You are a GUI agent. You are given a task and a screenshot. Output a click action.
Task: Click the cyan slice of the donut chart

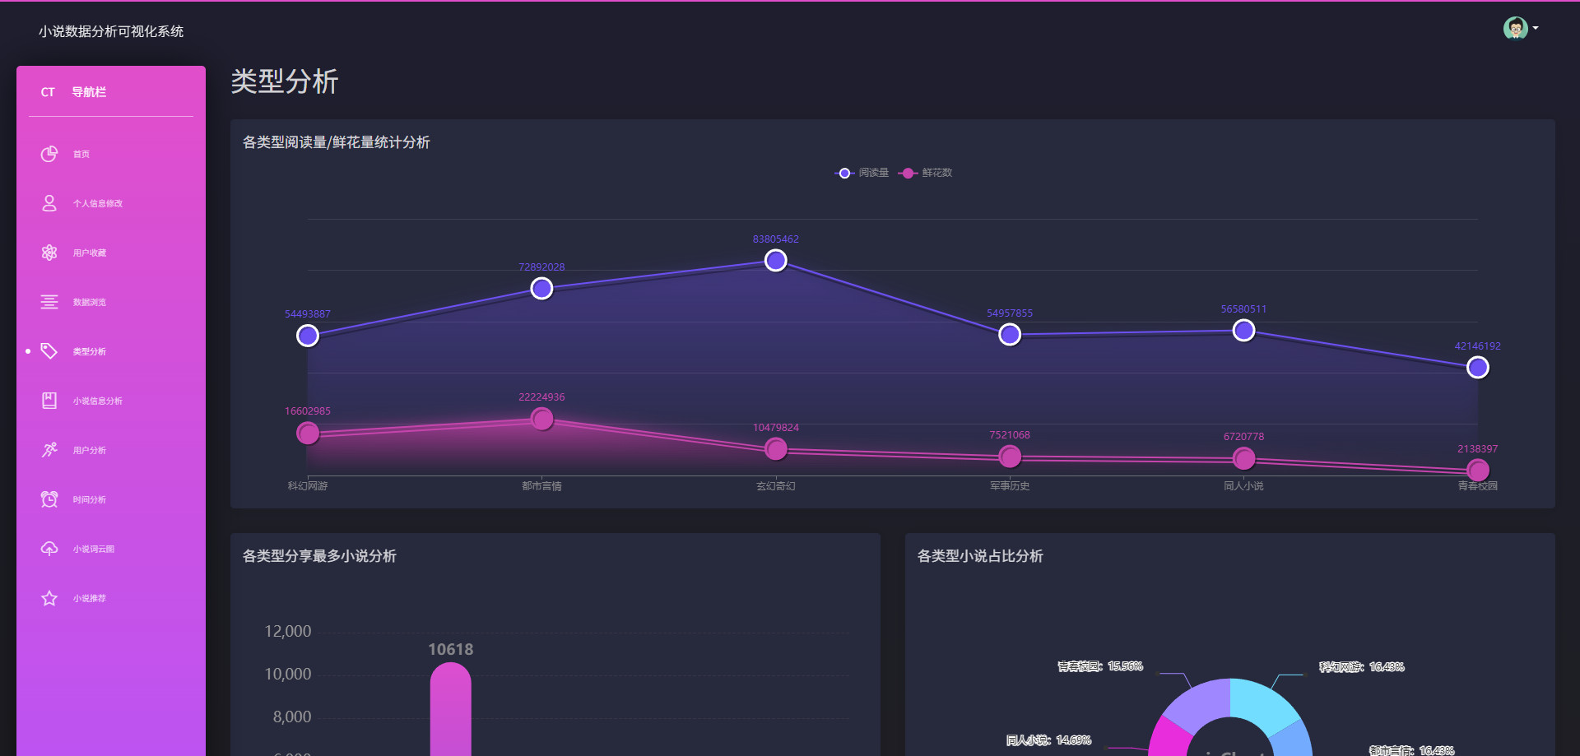click(1263, 705)
